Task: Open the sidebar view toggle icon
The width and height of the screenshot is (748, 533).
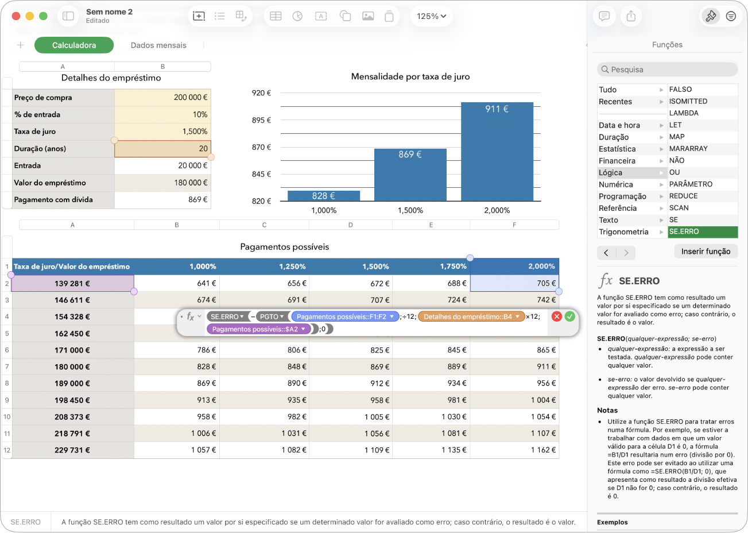Action: coord(68,16)
